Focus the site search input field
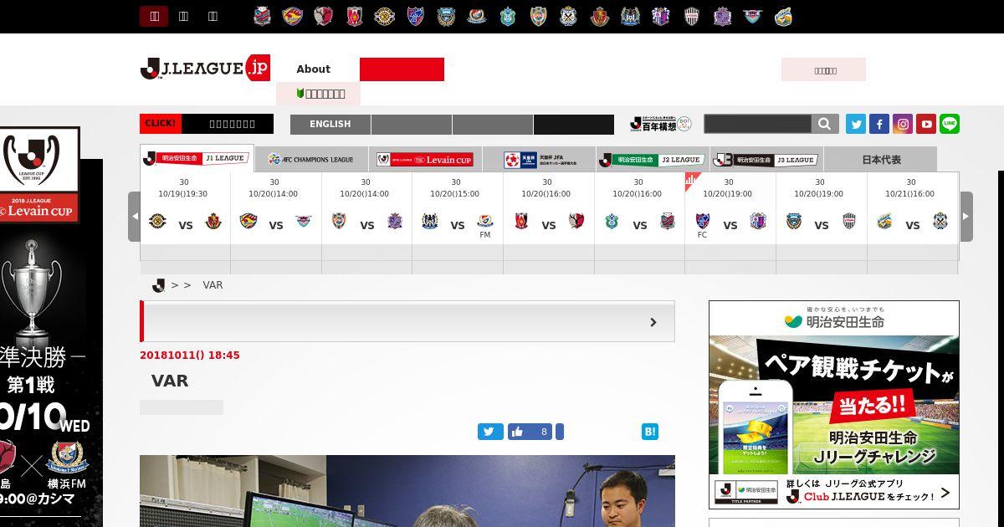The image size is (1004, 527). tap(758, 124)
